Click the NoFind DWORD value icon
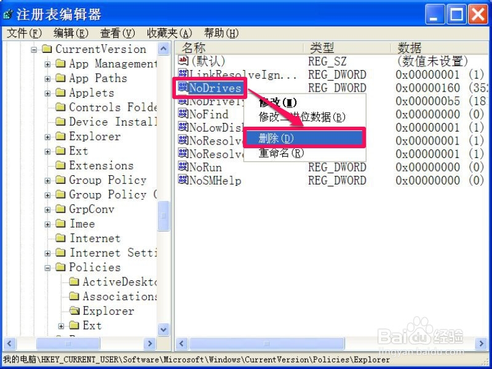The image size is (492, 369). click(x=183, y=114)
